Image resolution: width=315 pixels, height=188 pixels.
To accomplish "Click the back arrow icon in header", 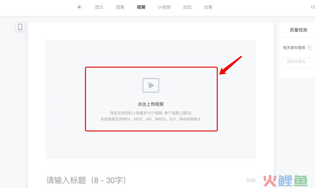I will coord(79,7).
